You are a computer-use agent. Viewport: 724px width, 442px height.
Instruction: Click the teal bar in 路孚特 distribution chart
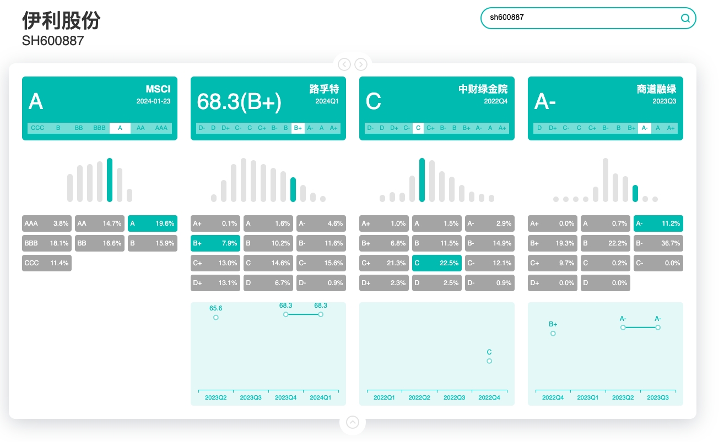tap(293, 189)
